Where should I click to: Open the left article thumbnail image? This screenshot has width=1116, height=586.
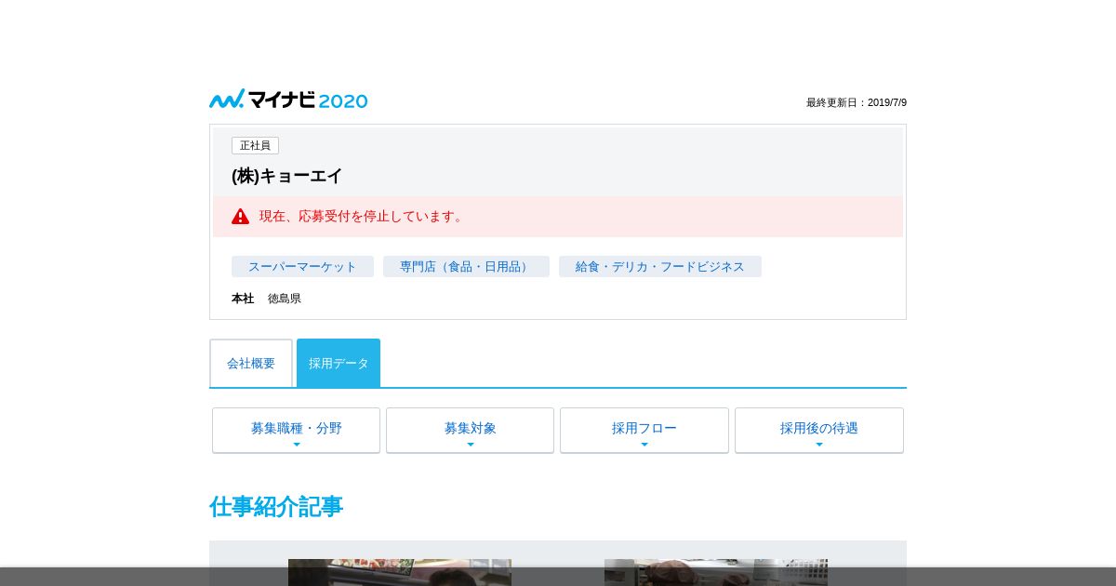[400, 572]
